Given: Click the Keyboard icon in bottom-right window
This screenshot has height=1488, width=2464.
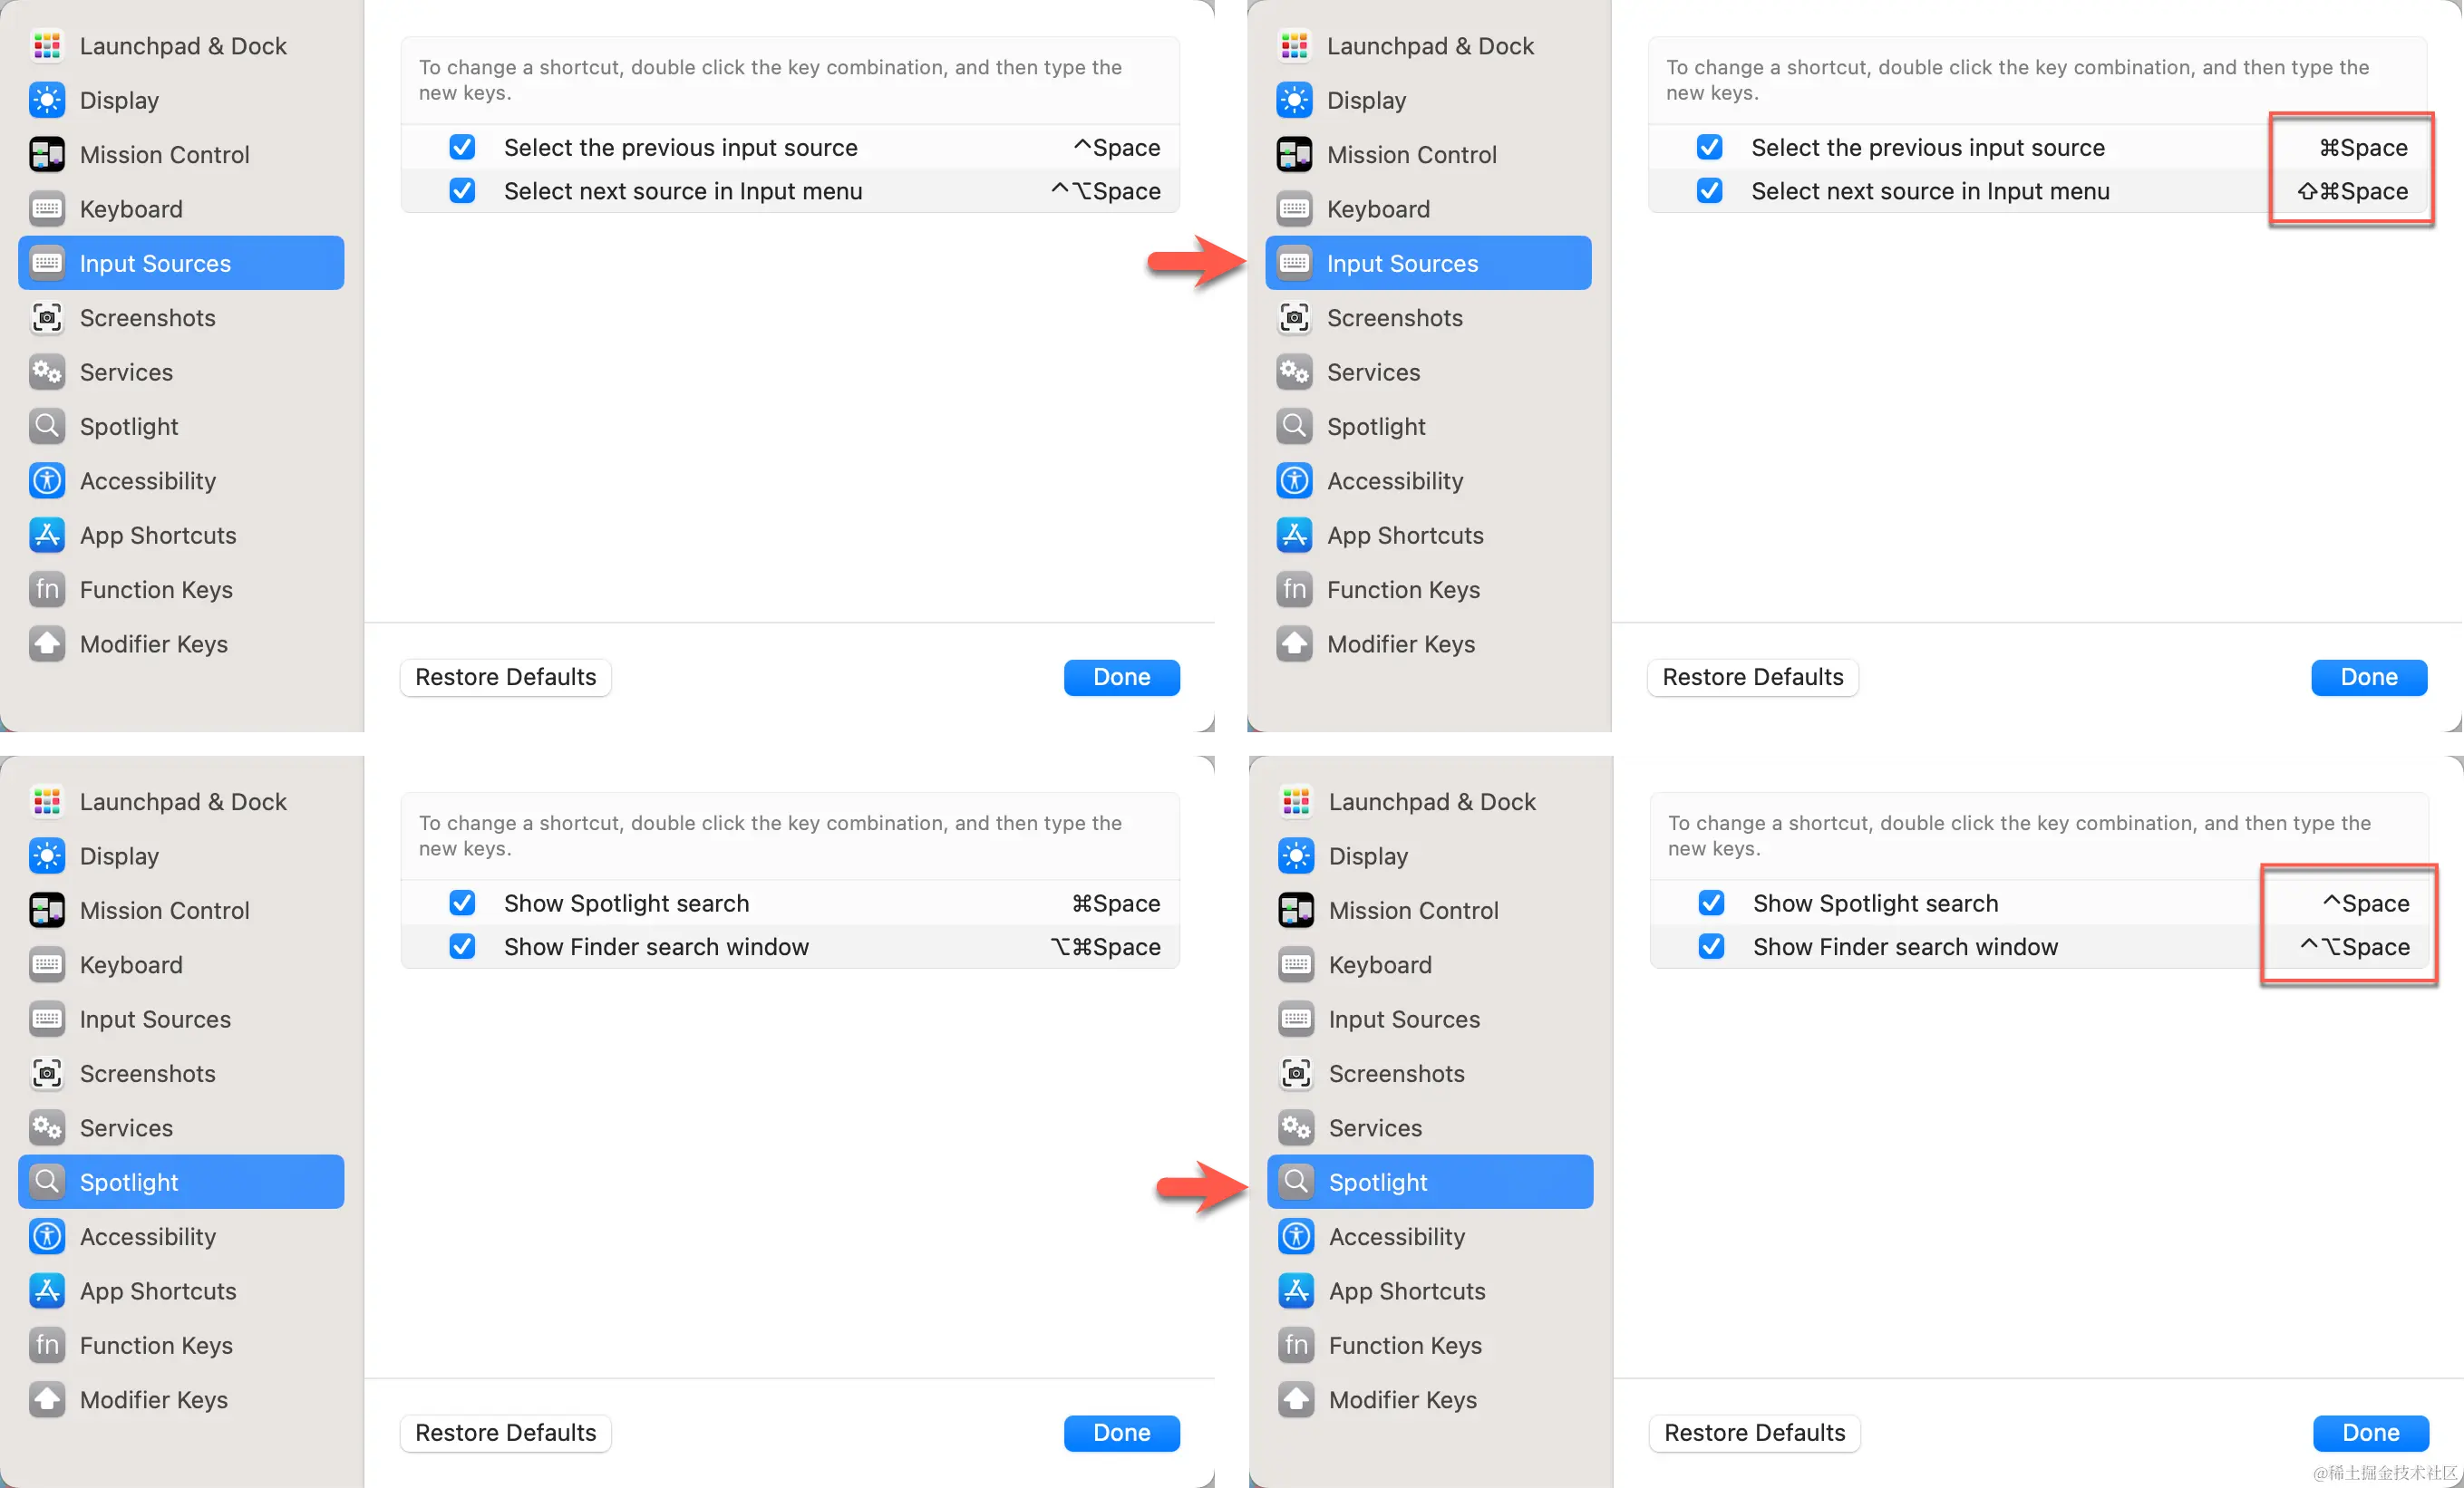Looking at the screenshot, I should click(x=1296, y=964).
